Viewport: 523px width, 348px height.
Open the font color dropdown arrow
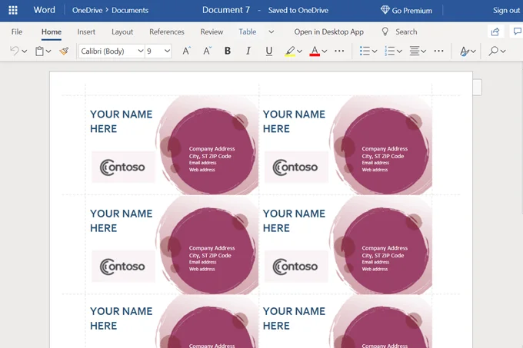pos(325,51)
